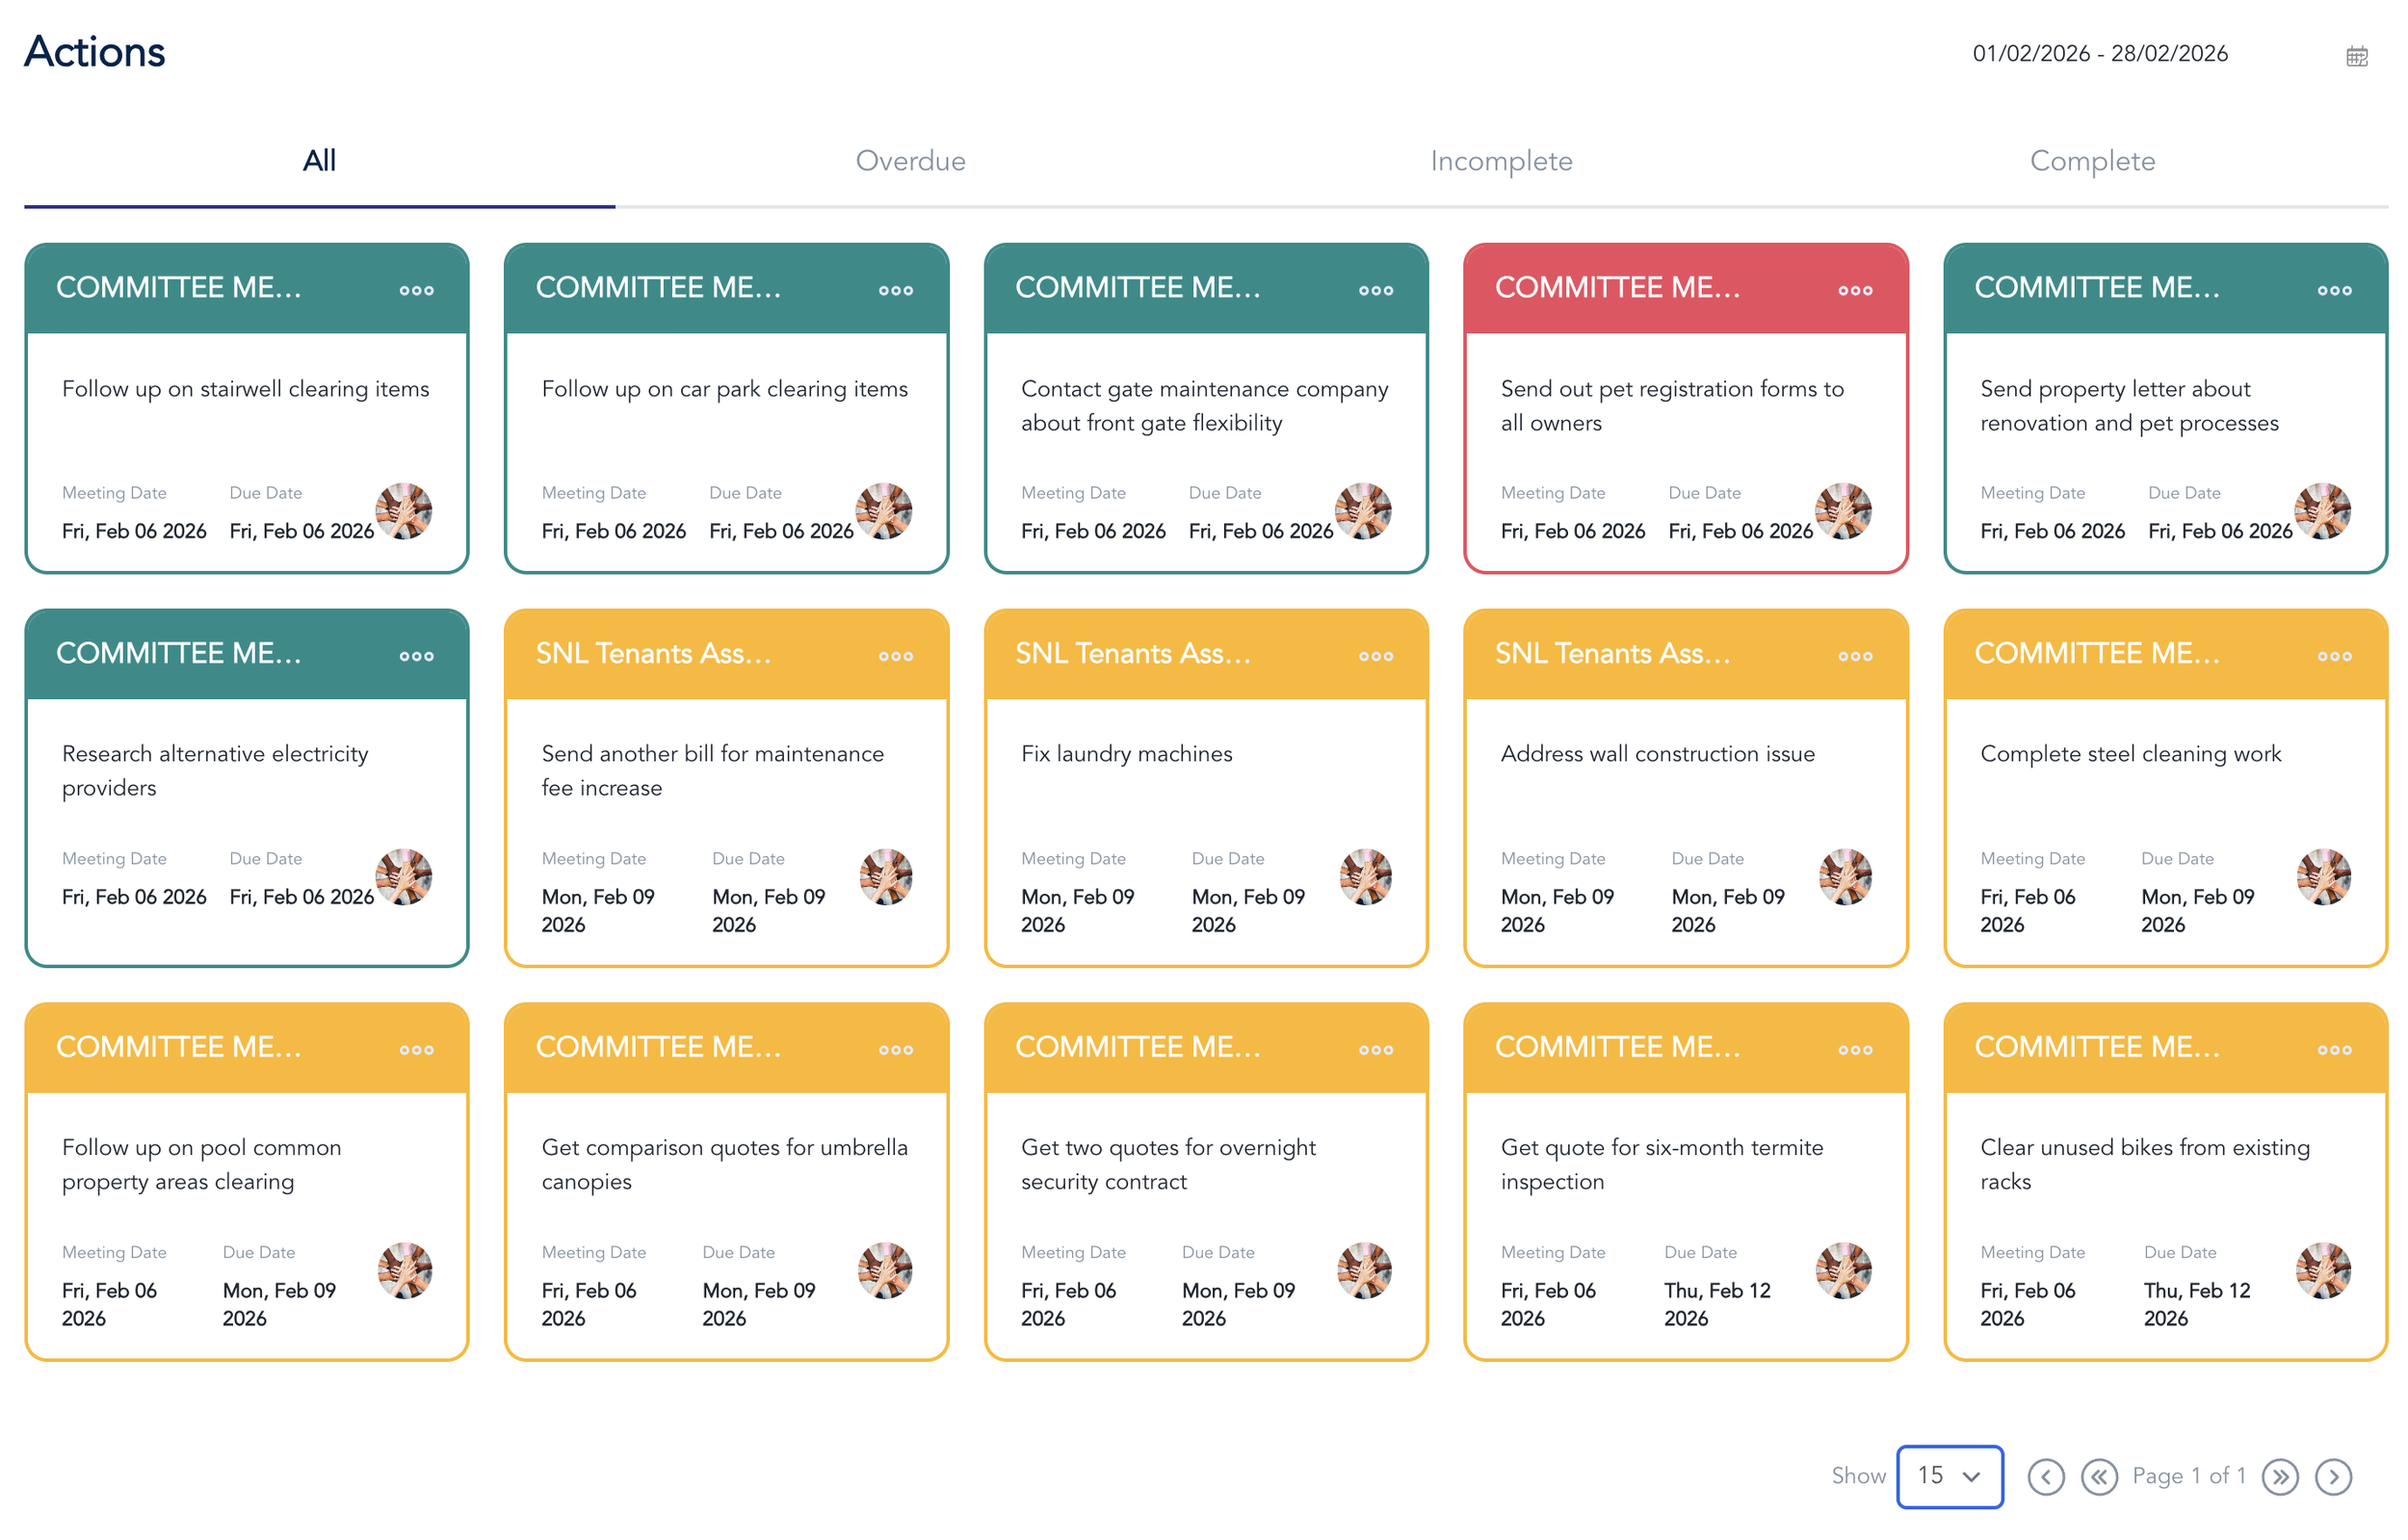The image size is (2408, 1540).
Task: Jump to last page double-arrow
Action: 2280,1476
